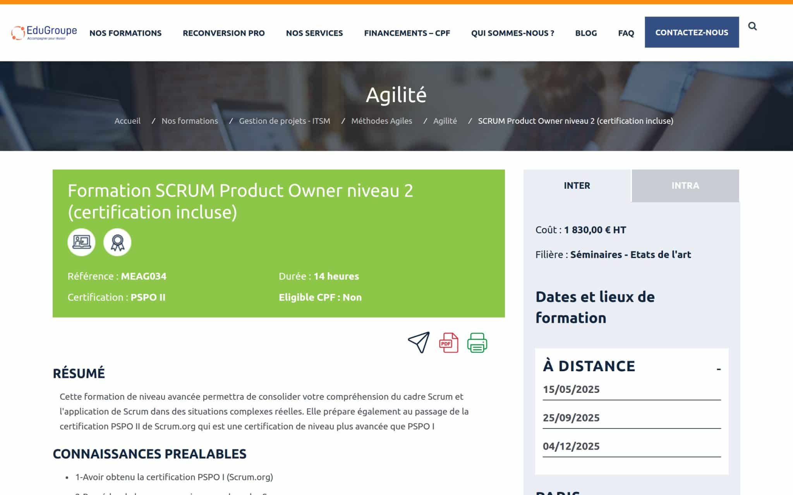
Task: Switch to the INTRA tab
Action: (x=685, y=186)
